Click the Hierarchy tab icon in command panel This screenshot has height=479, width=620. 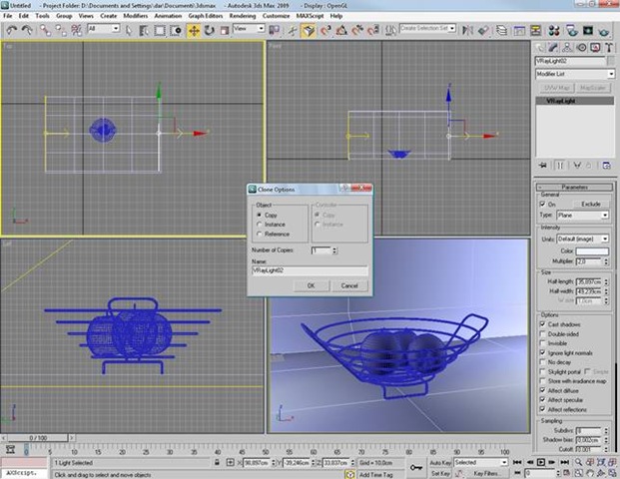pyautogui.click(x=568, y=47)
